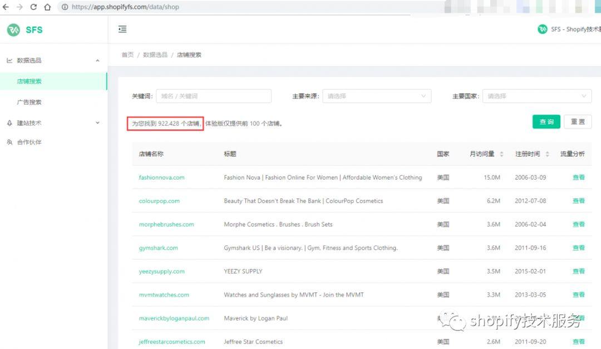Click 'Maverick by Logan Paul' title text

pyautogui.click(x=255, y=318)
